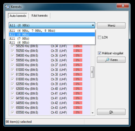135x131 pixels.
Task: Uncheck the 585250 Khz frequency row
Action: [12, 46]
